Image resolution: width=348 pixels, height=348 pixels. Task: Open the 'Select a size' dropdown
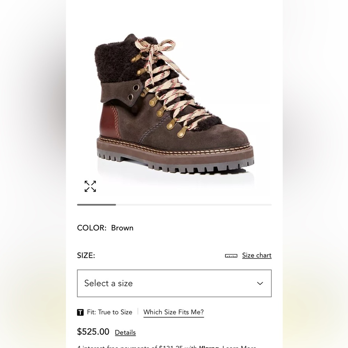174,283
